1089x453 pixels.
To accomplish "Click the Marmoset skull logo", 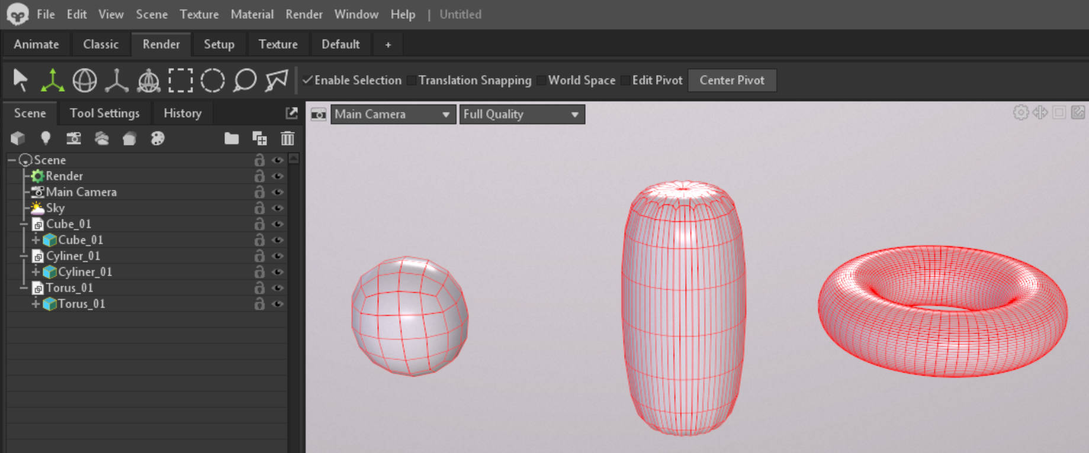I will [18, 14].
